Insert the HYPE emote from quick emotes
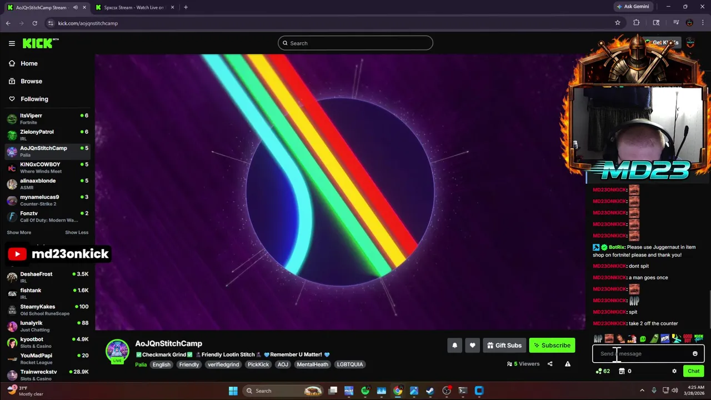Viewport: 711px width, 400px height. click(x=665, y=338)
